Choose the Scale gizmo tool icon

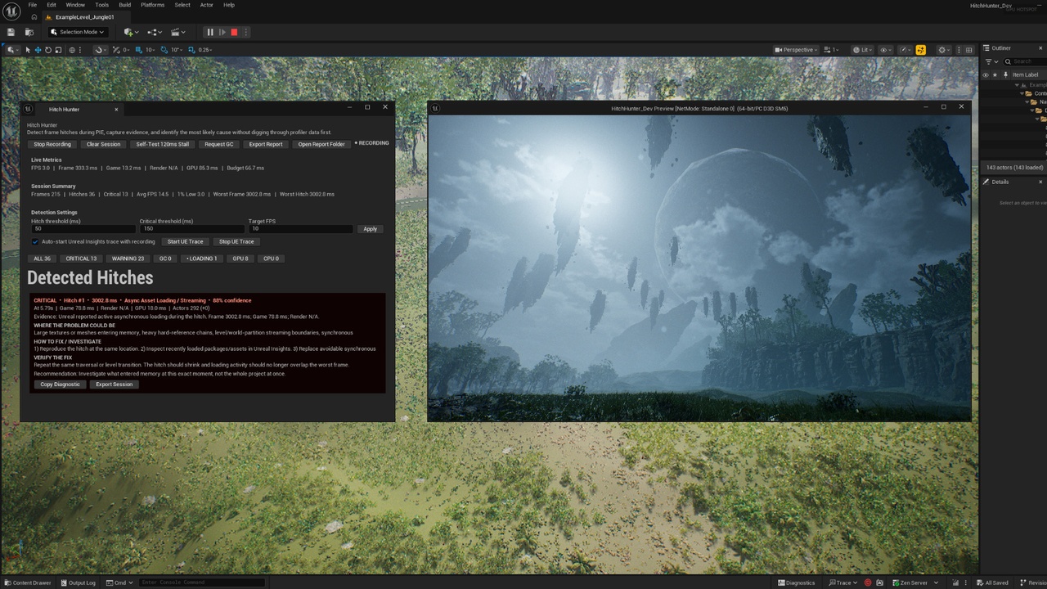tap(57, 50)
